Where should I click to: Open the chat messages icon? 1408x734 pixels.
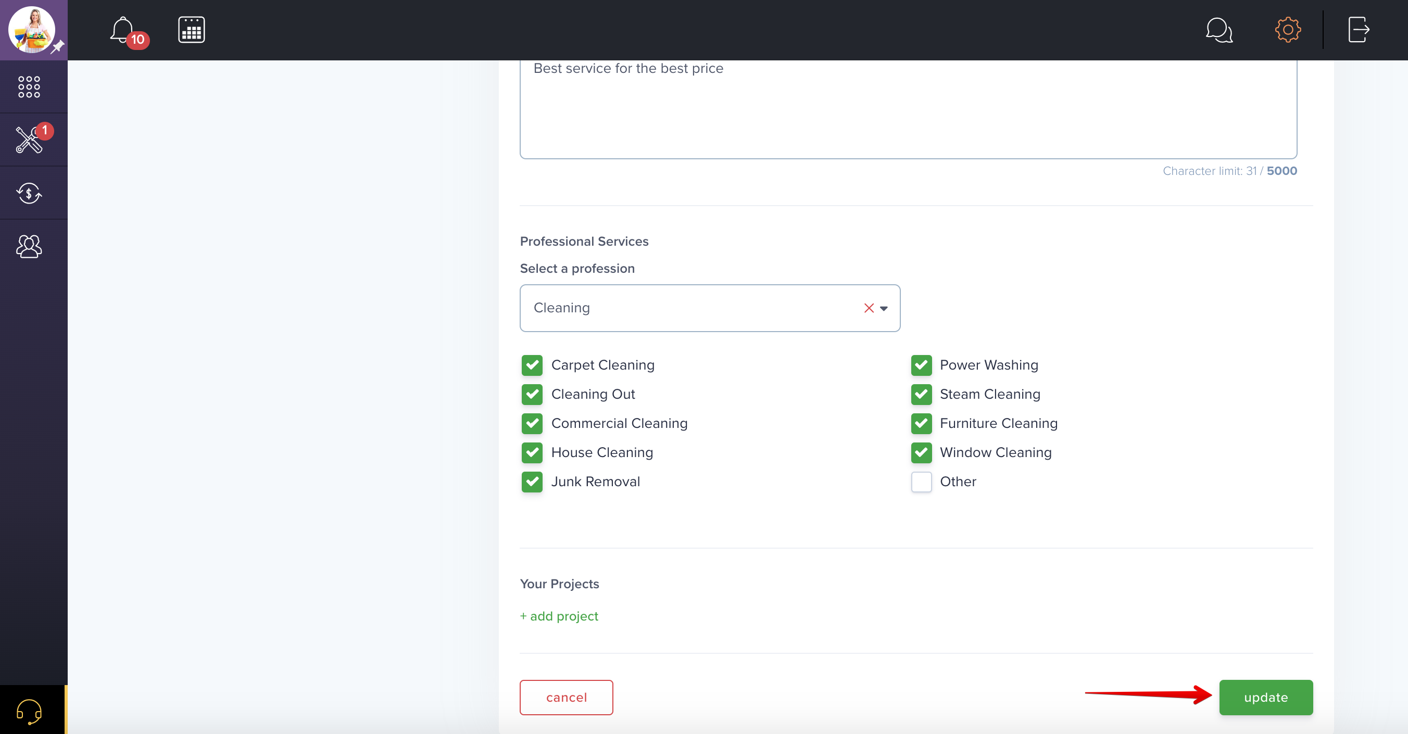[x=1219, y=30]
